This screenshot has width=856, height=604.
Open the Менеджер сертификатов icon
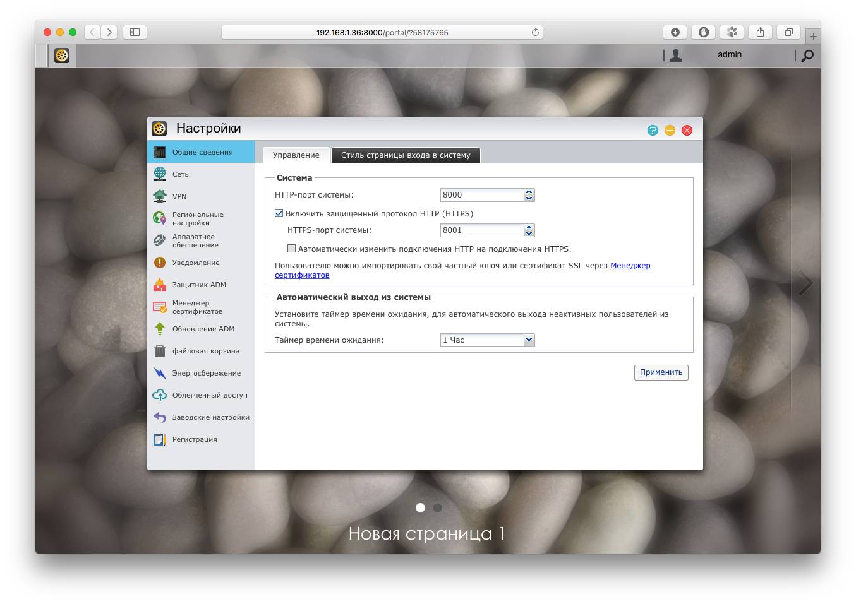click(x=160, y=307)
